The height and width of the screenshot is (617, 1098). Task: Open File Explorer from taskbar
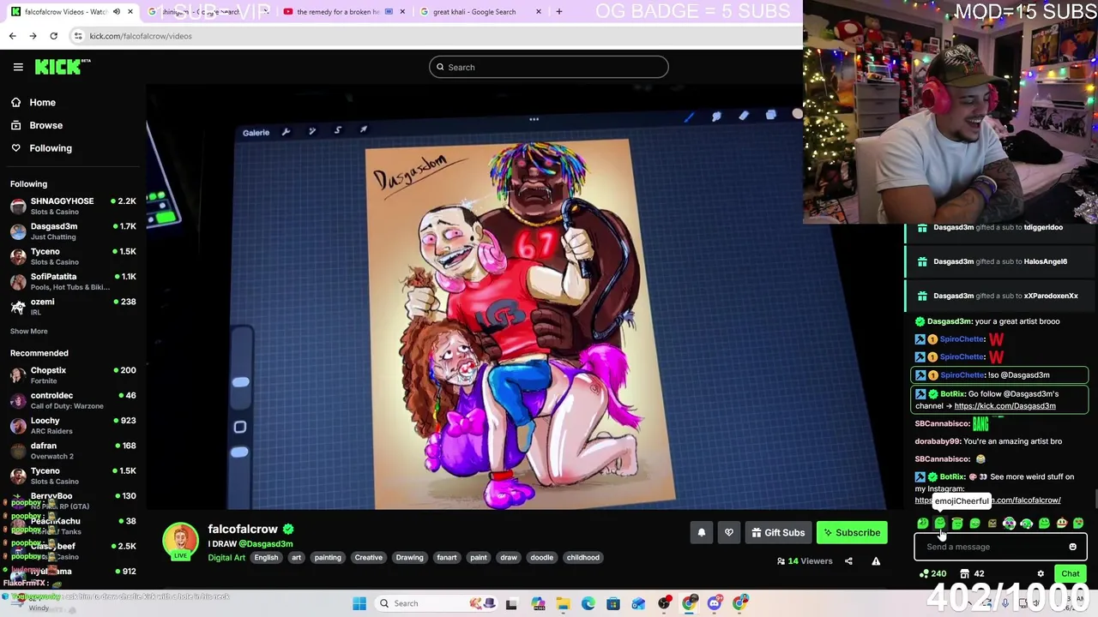(x=563, y=603)
